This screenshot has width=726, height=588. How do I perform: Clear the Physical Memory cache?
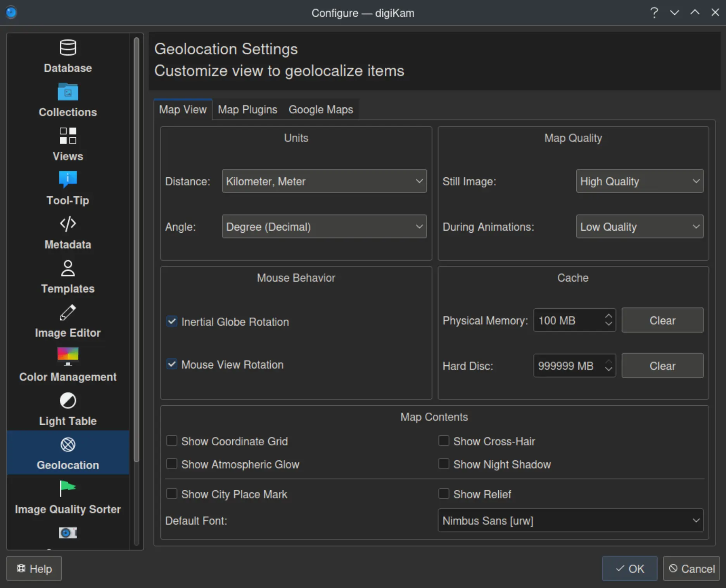(662, 320)
